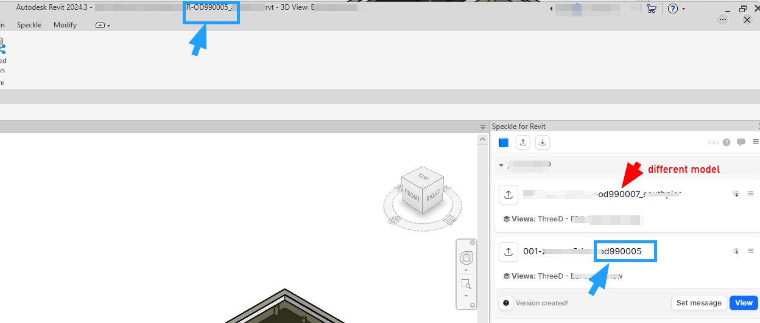The image size is (760, 323).
Task: Click the Steering Wheel navigation tool
Action: pos(466,257)
